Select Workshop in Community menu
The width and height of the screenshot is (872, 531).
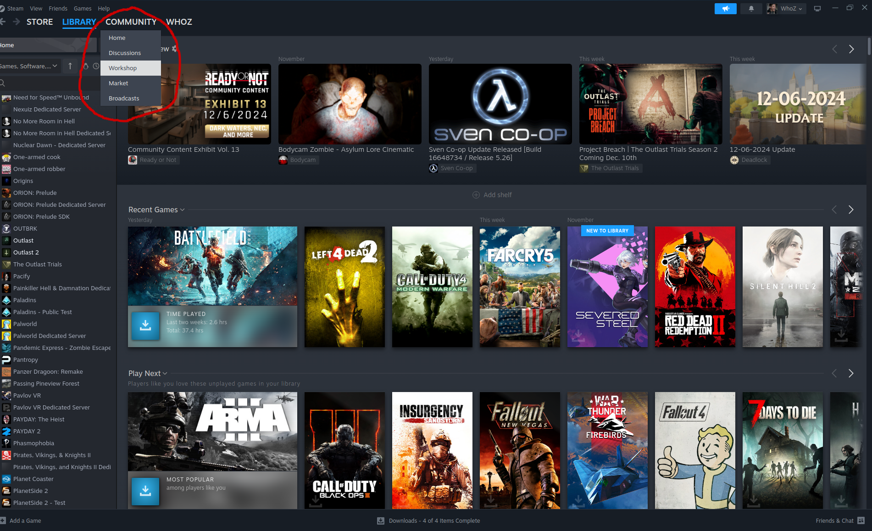131,68
